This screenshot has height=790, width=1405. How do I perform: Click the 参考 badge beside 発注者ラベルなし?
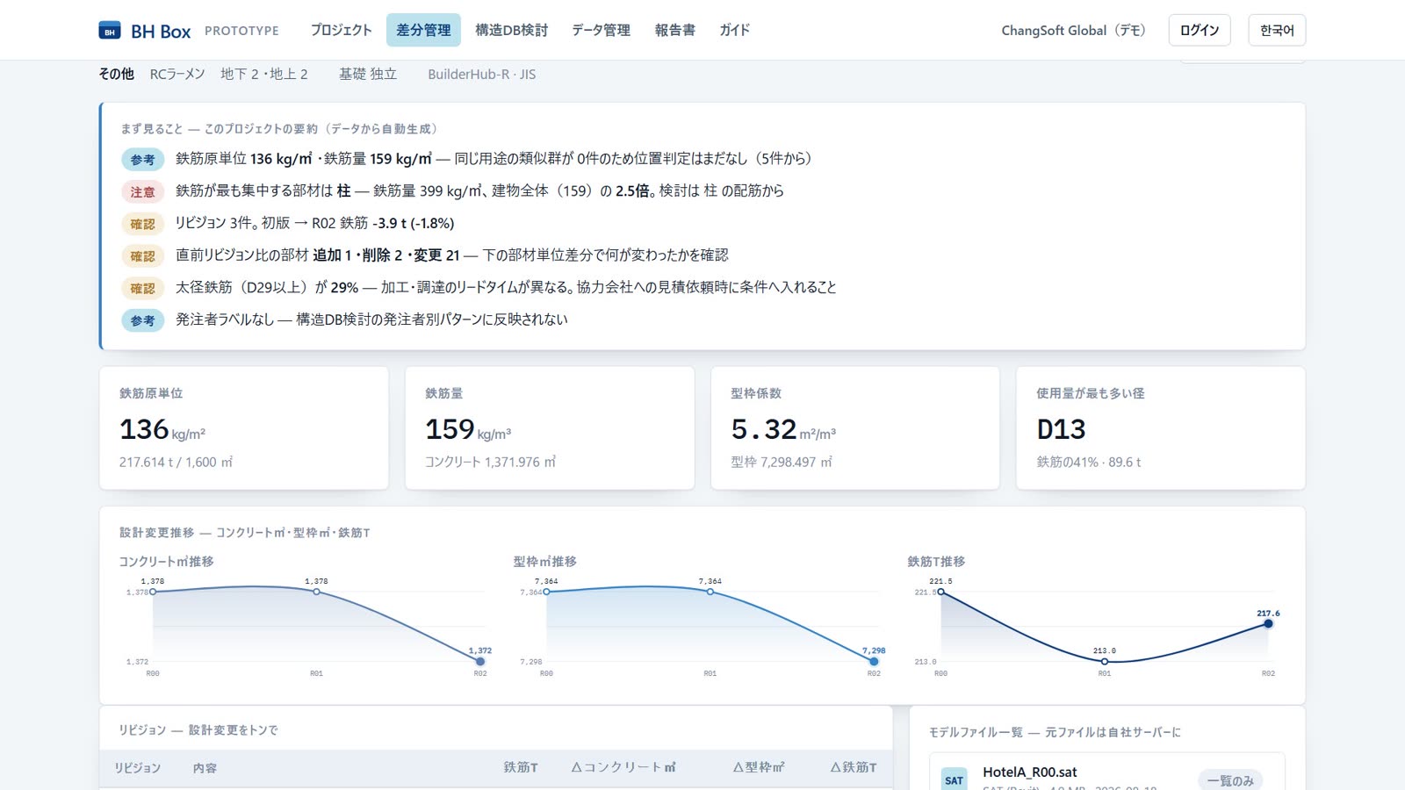point(142,320)
